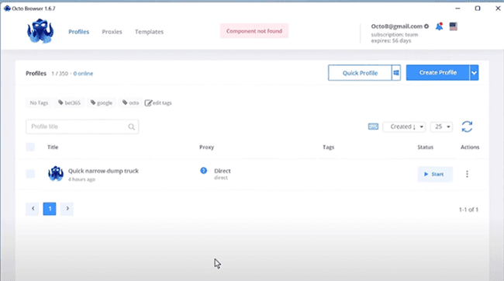Filter by bet365 tag
The width and height of the screenshot is (504, 281).
[x=70, y=103]
